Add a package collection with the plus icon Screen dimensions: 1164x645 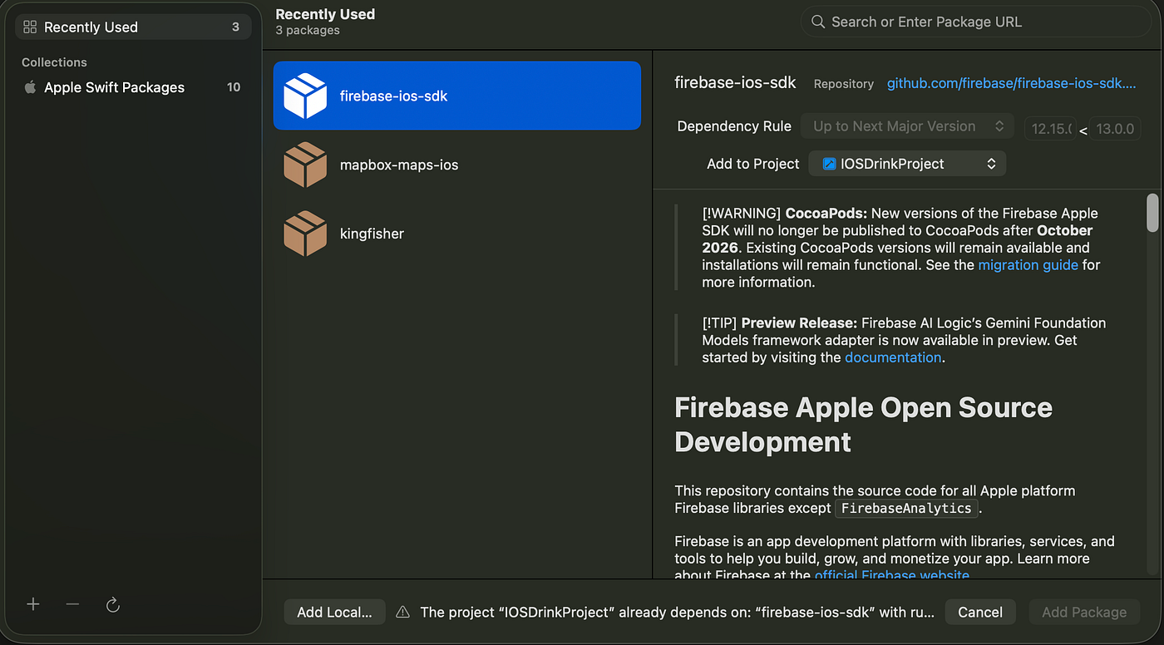click(33, 604)
